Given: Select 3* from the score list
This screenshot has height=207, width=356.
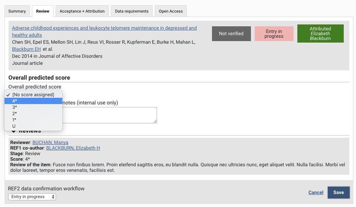Looking at the screenshot, I should 14,107.
